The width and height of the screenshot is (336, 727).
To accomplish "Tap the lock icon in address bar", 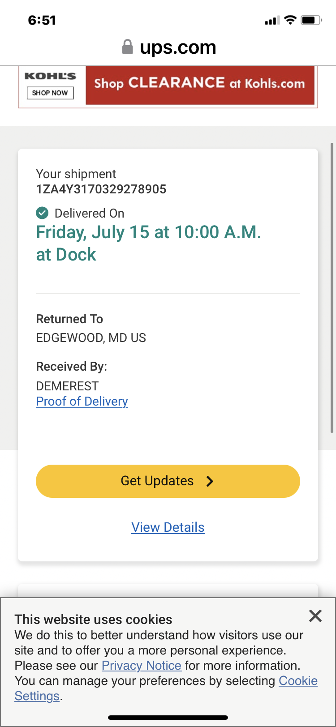I will coord(128,47).
